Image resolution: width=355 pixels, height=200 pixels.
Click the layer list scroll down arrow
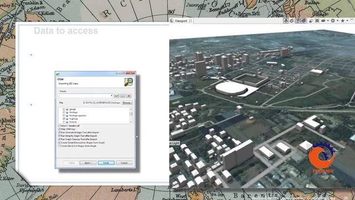point(131,122)
